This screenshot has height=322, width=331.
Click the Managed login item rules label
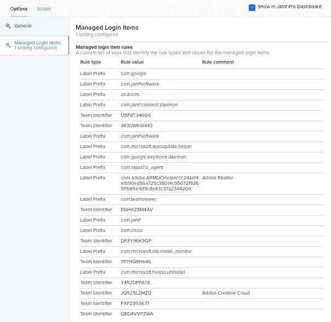104,47
